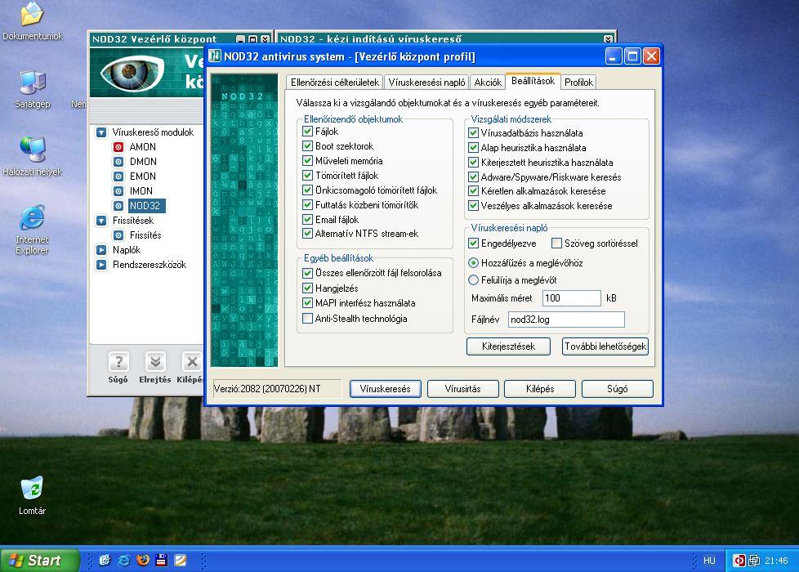Click the Víruskeresés button
This screenshot has width=799, height=572.
[386, 389]
